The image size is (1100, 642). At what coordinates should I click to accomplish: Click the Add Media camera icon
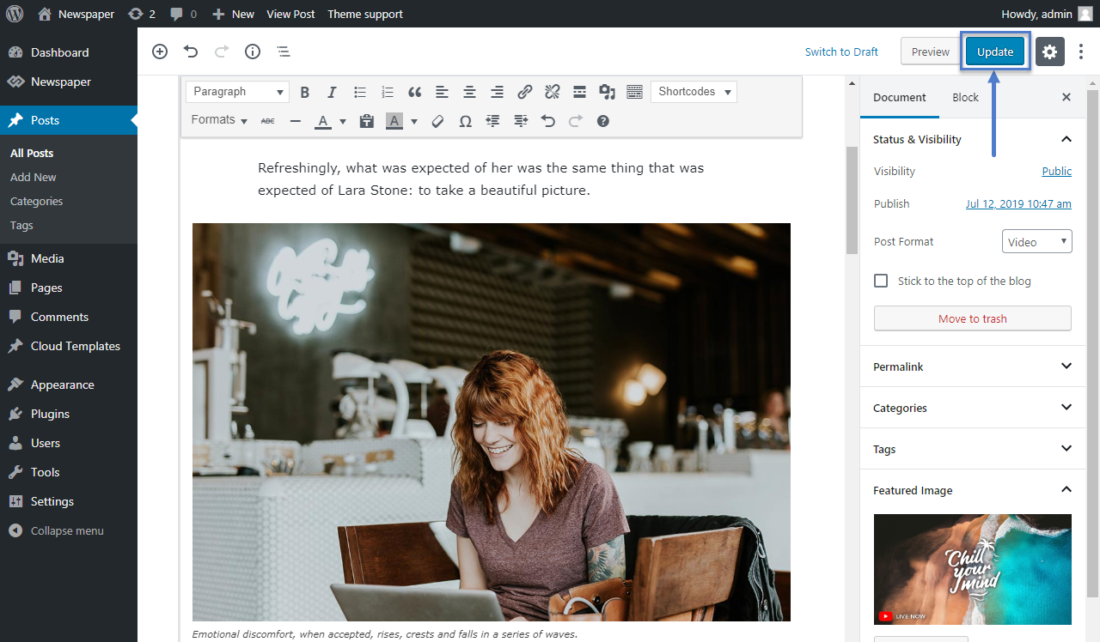[608, 92]
